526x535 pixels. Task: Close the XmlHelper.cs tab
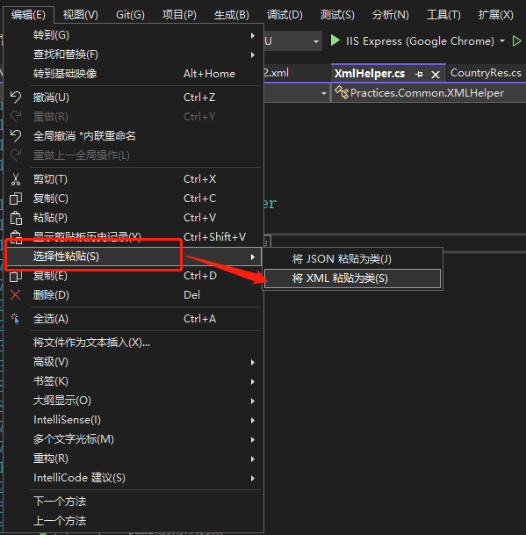click(436, 74)
